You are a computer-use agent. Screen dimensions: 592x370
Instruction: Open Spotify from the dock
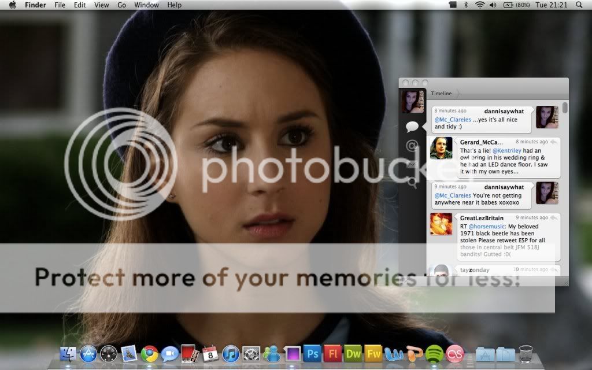(434, 353)
